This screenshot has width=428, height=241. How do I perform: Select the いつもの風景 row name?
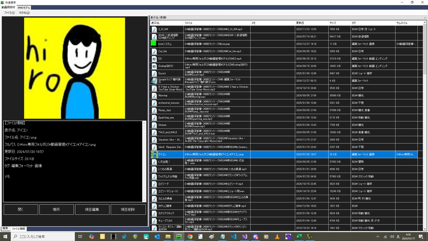165,169
